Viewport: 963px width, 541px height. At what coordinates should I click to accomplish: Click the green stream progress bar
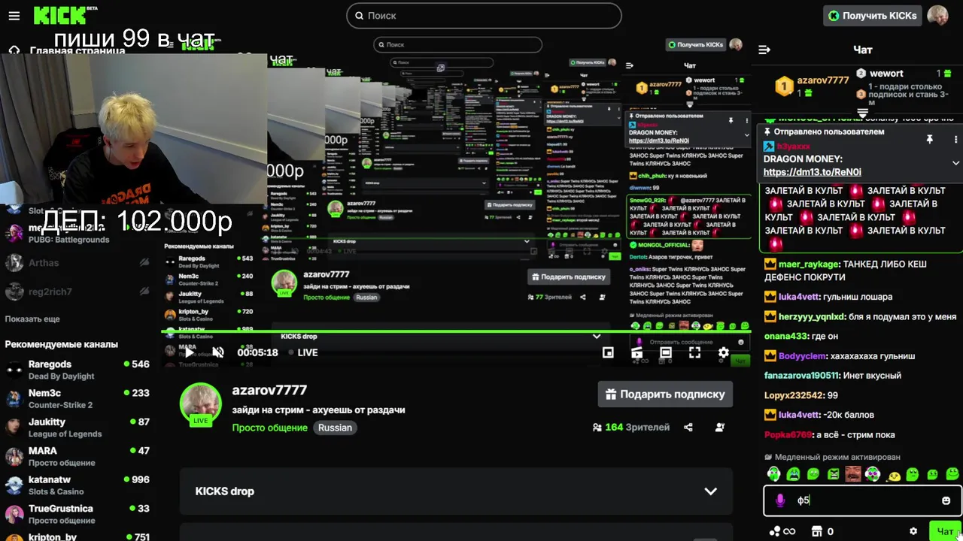pos(456,331)
